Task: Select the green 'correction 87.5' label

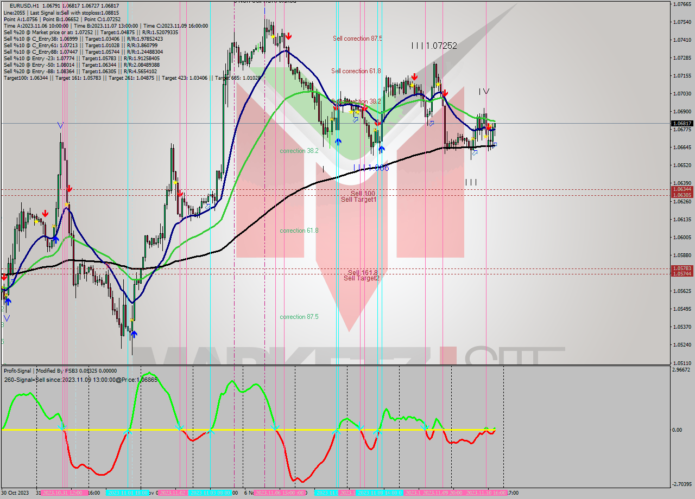Action: tap(299, 317)
